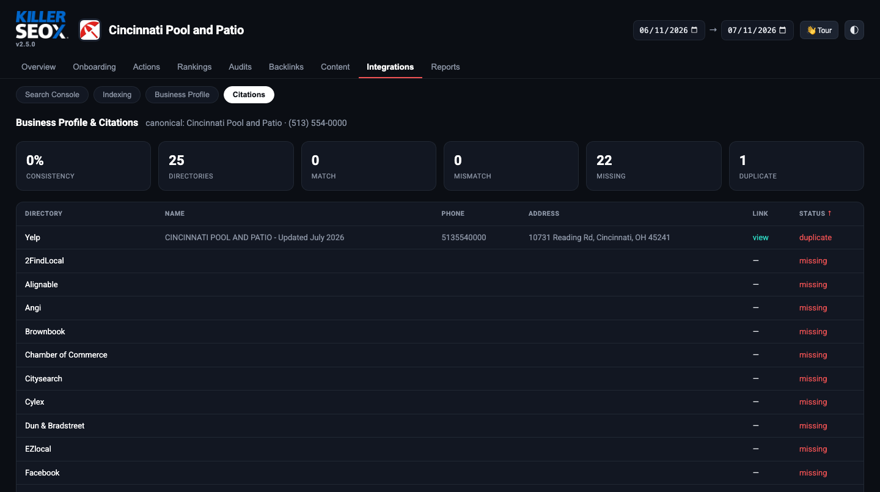Open the Content tab
The height and width of the screenshot is (492, 880).
pos(335,67)
